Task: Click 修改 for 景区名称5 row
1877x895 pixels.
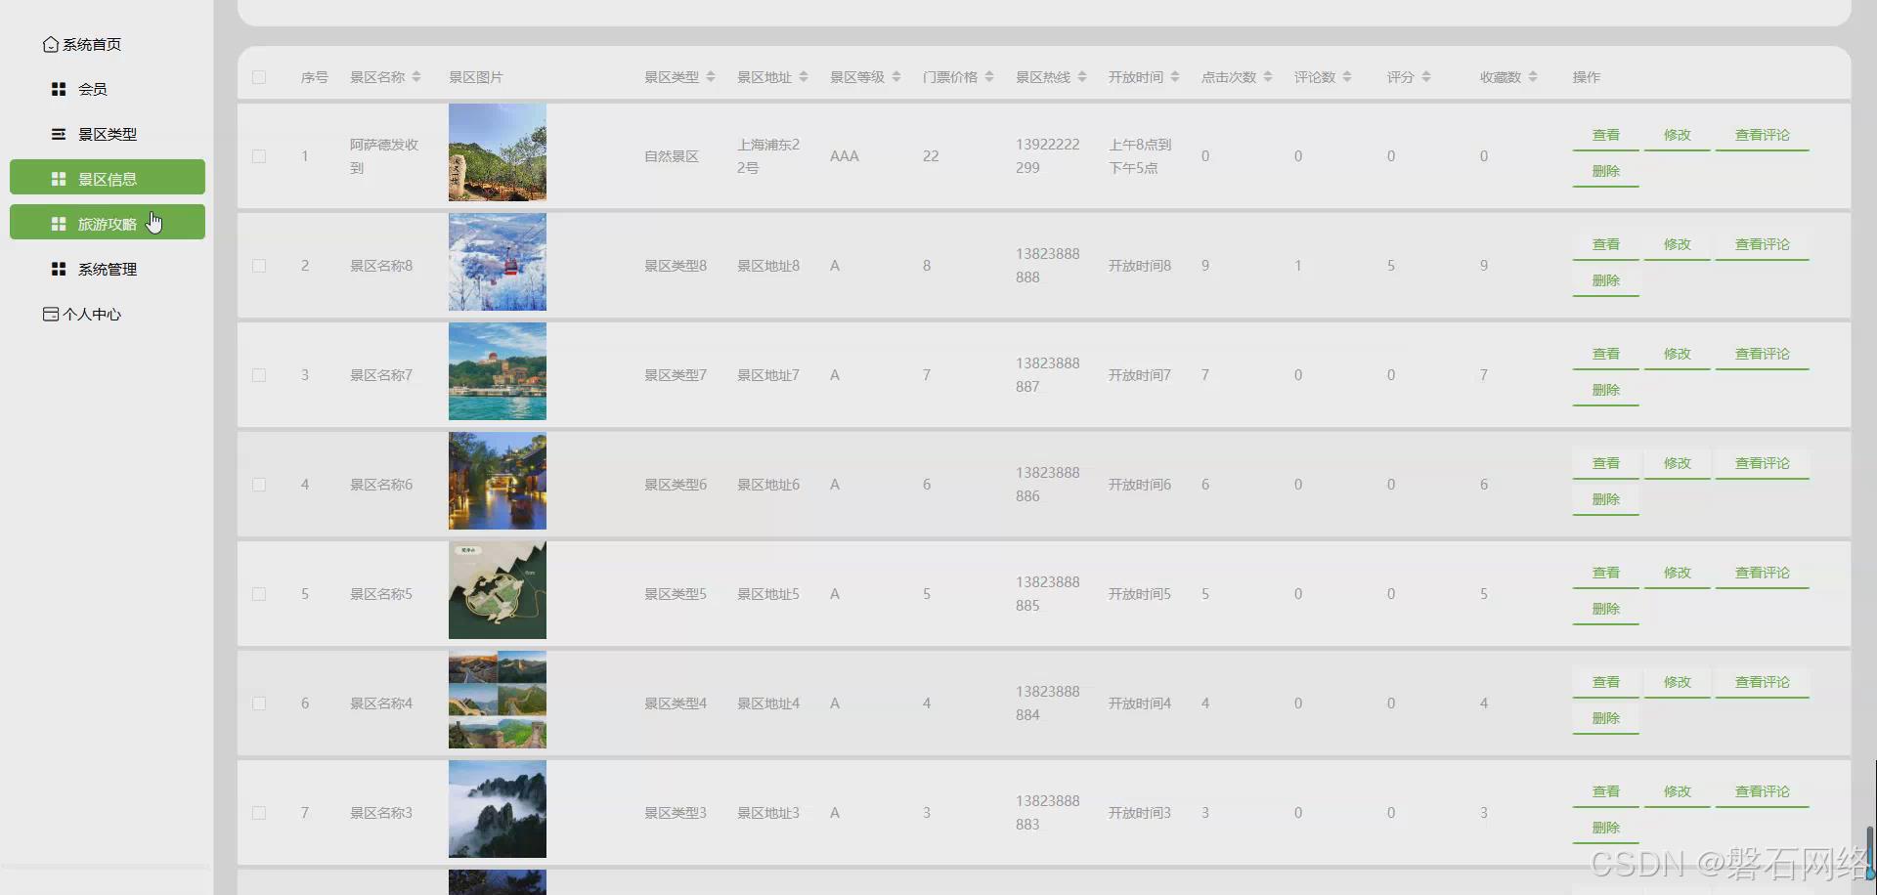Action: [1678, 574]
